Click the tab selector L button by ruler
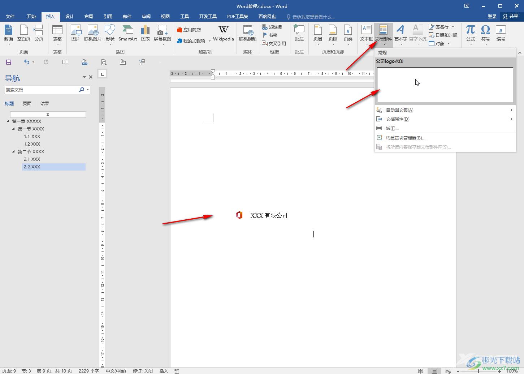Viewport: 524px width, 374px height. click(103, 74)
